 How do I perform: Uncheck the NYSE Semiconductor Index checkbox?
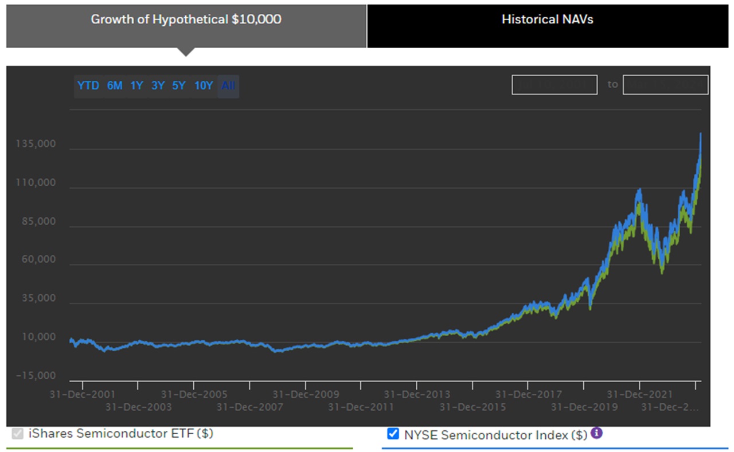[x=393, y=434]
